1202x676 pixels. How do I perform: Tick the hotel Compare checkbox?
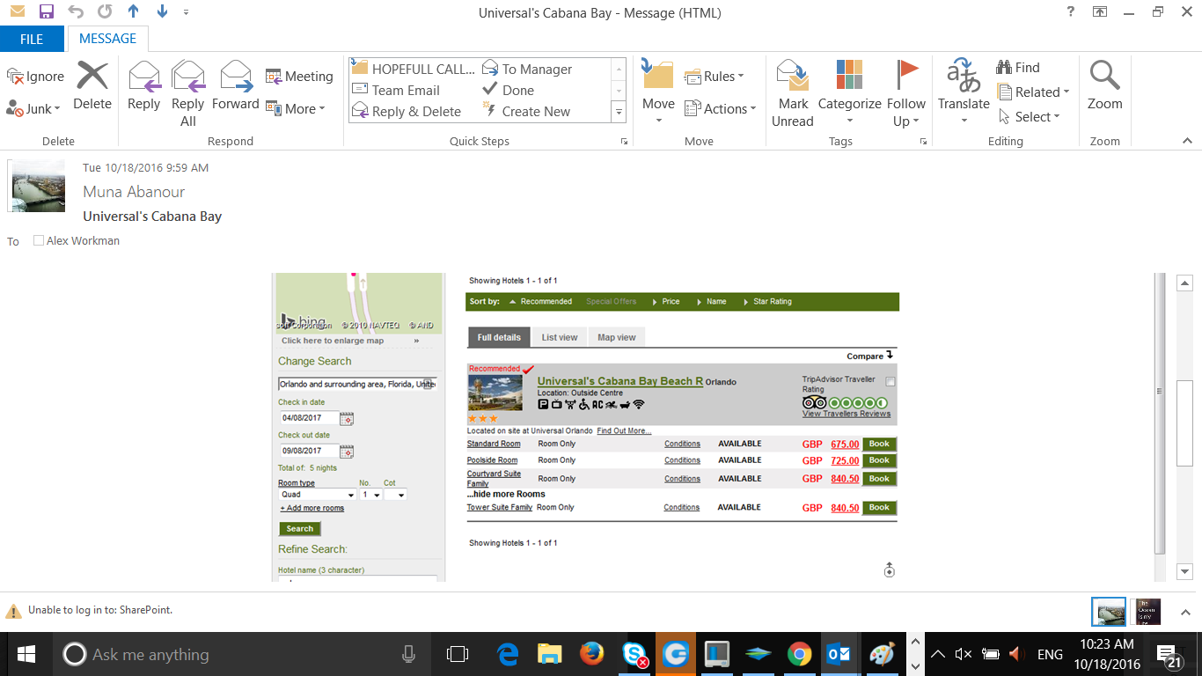tap(891, 382)
